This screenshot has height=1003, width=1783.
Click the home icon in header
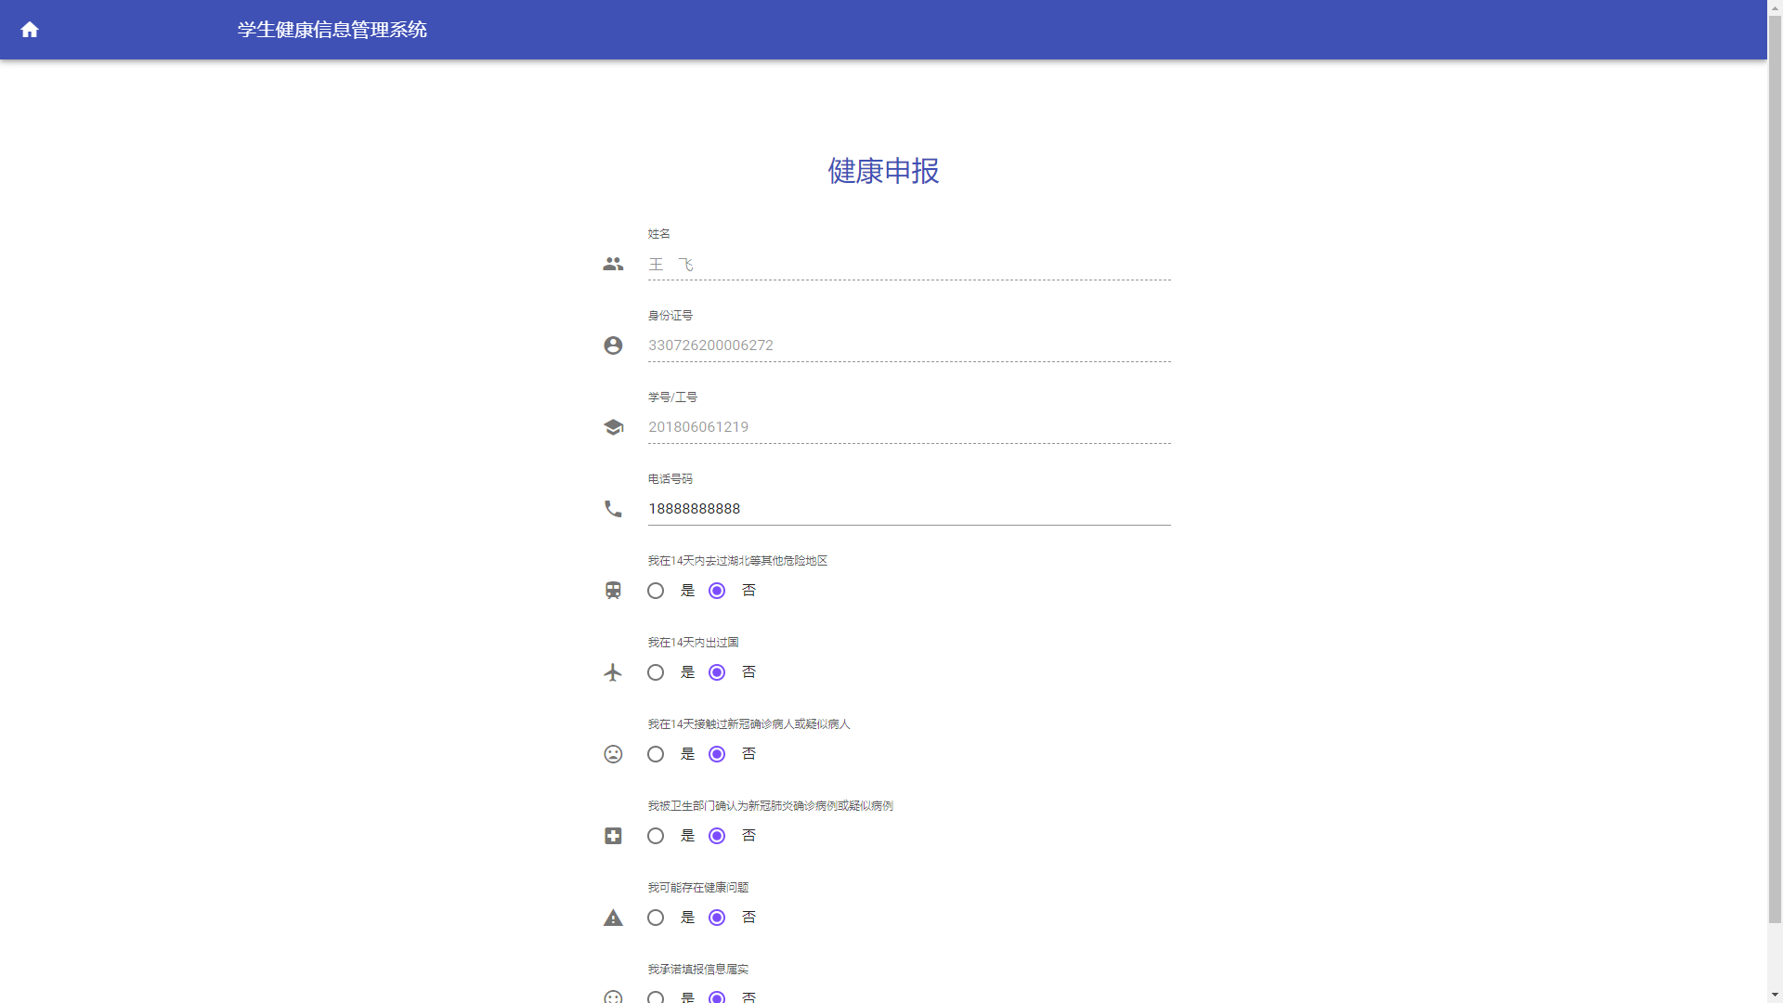pyautogui.click(x=30, y=30)
